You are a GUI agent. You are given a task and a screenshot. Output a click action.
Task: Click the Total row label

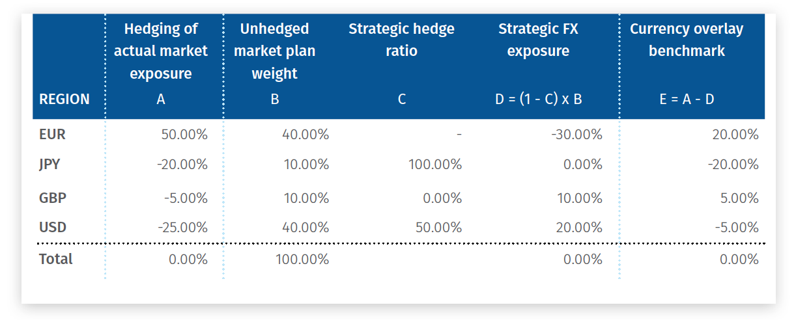[x=56, y=259]
